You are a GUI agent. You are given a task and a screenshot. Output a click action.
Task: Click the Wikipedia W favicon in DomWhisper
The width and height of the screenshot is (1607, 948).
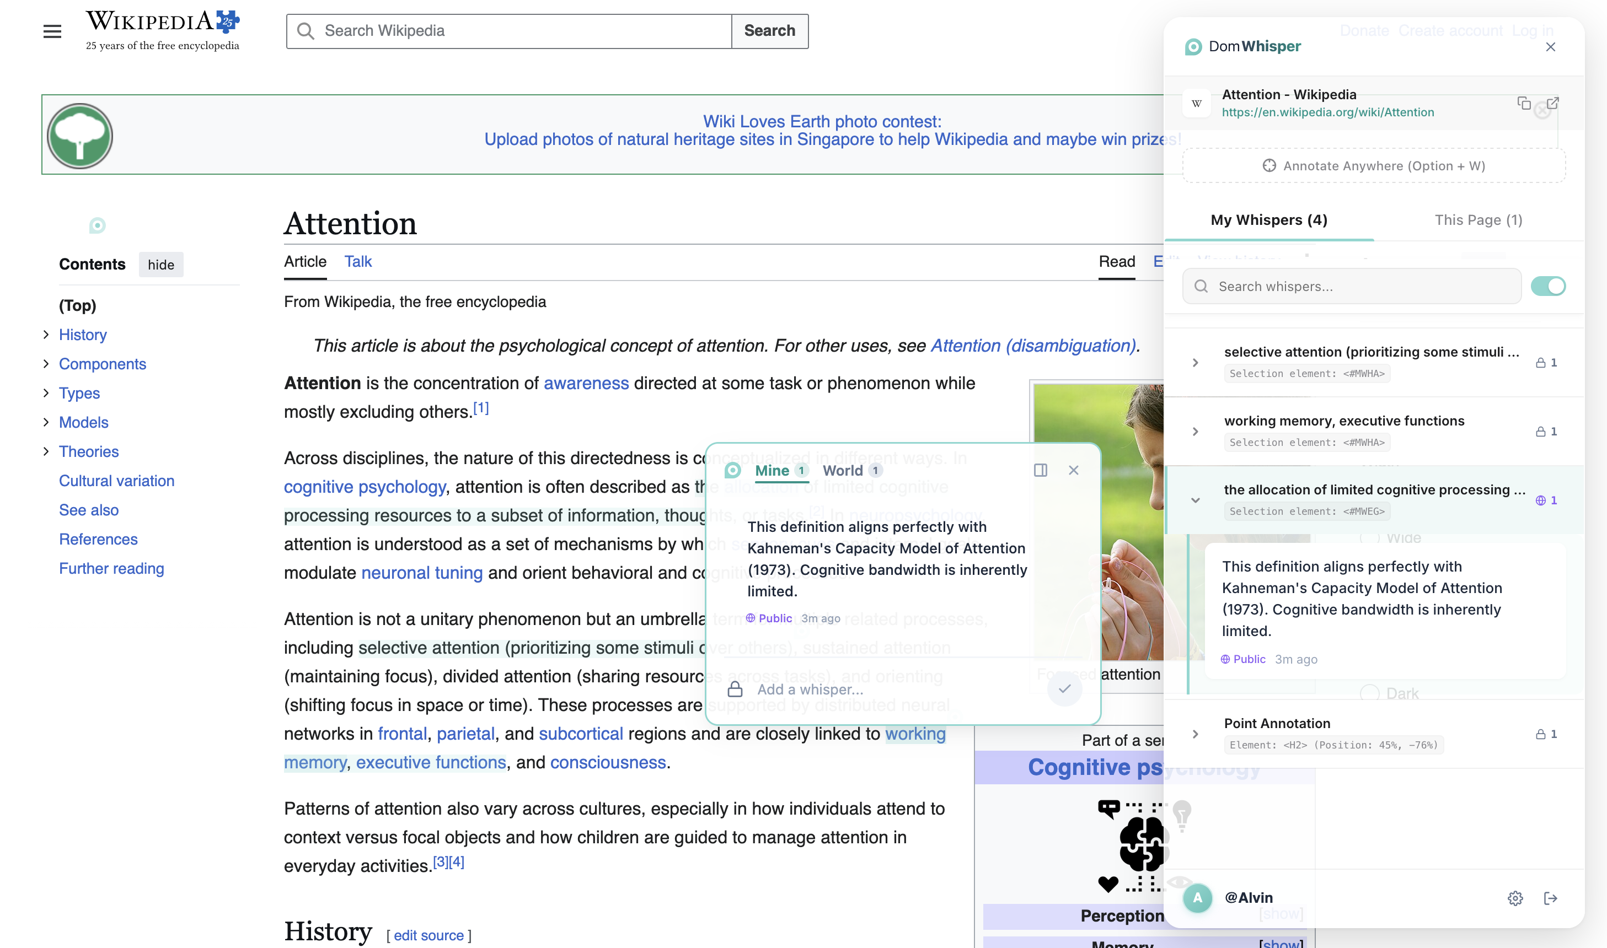pyautogui.click(x=1197, y=103)
